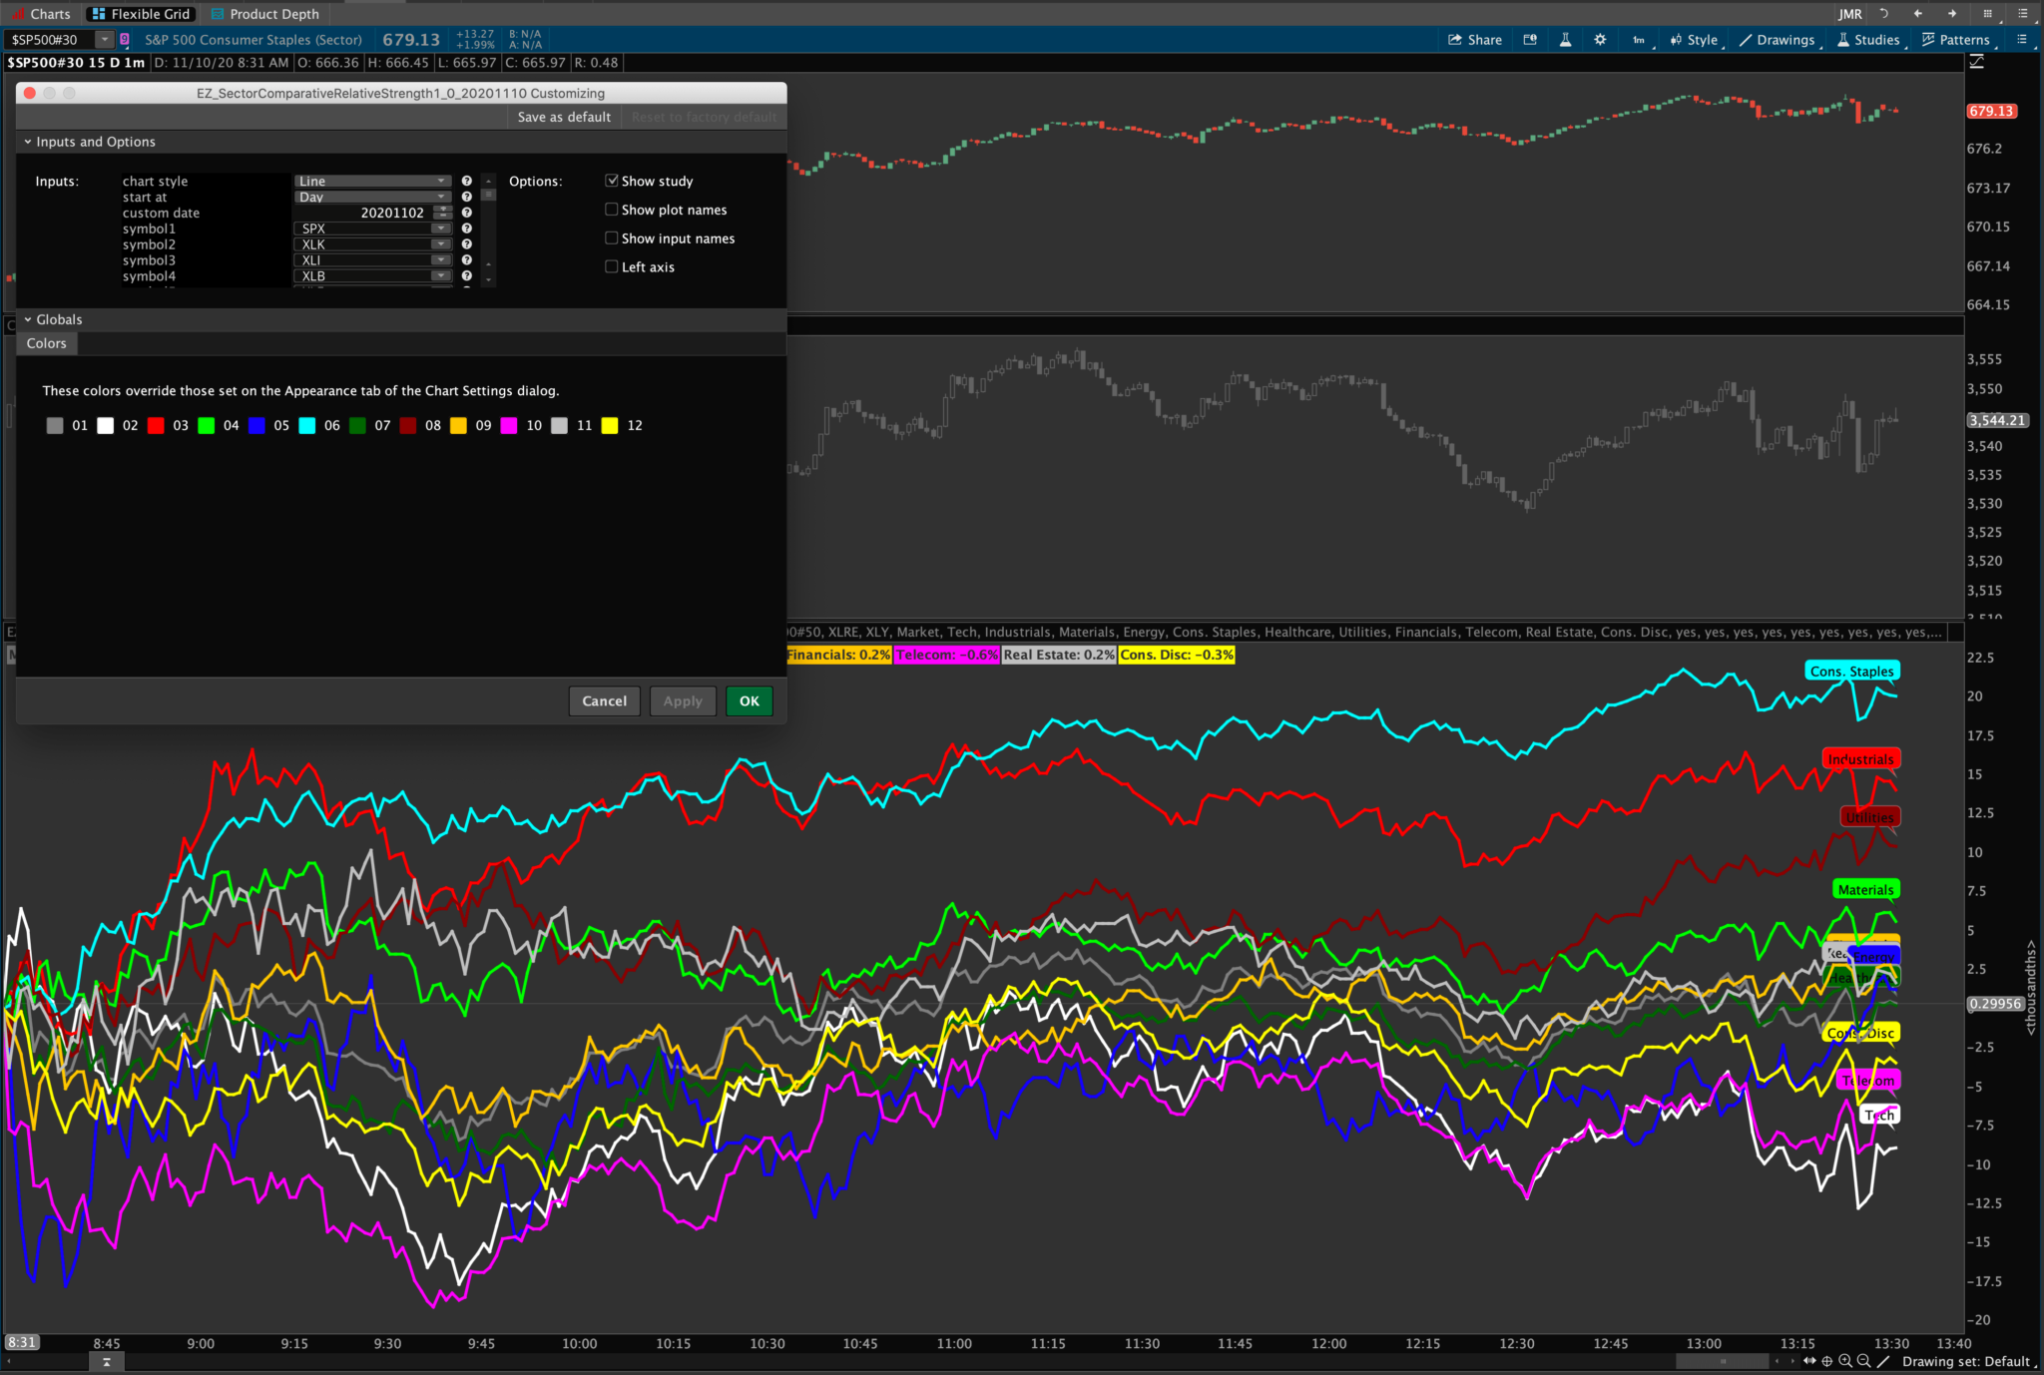This screenshot has width=2044, height=1375.
Task: Open the chart settings gear icon
Action: point(1600,40)
